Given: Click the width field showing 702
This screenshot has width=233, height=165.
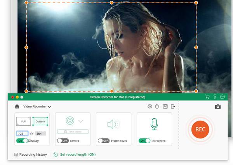Looking at the screenshot, I should pyautogui.click(x=22, y=133).
